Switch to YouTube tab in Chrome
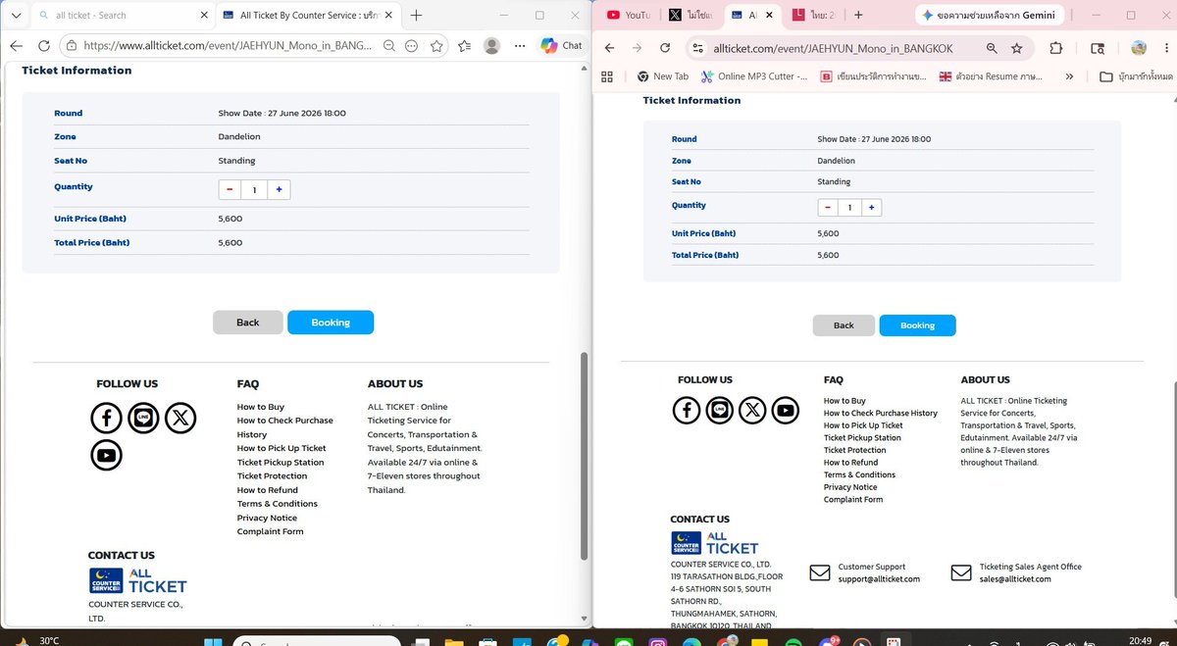The height and width of the screenshot is (646, 1177). point(627,15)
